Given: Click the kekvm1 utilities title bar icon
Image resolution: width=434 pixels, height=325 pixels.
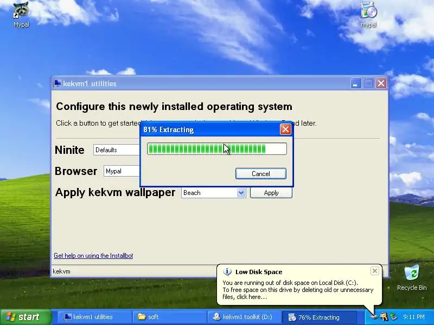Looking at the screenshot, I should [58, 83].
